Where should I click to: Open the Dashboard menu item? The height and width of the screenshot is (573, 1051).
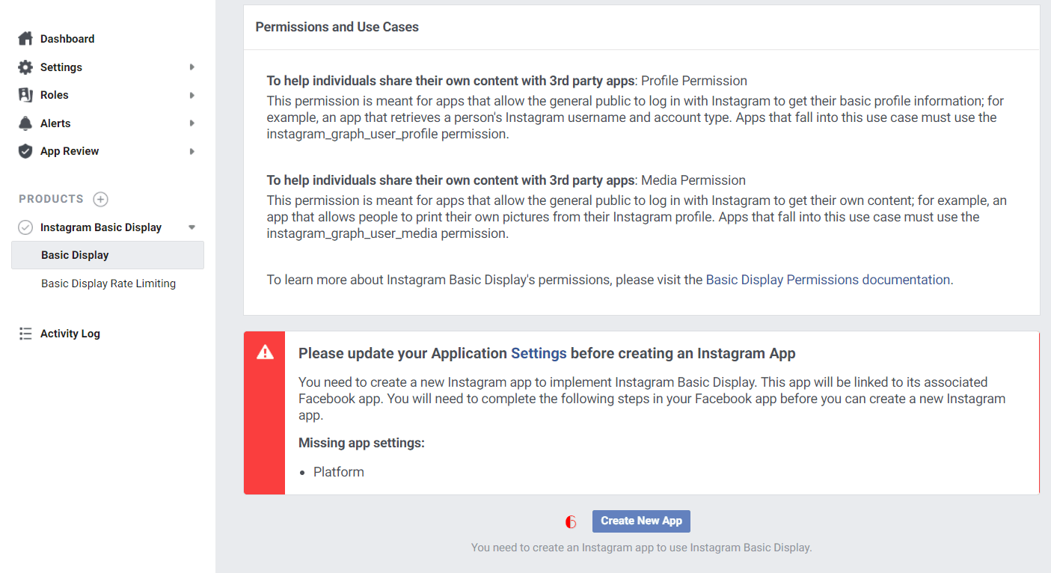(67, 39)
